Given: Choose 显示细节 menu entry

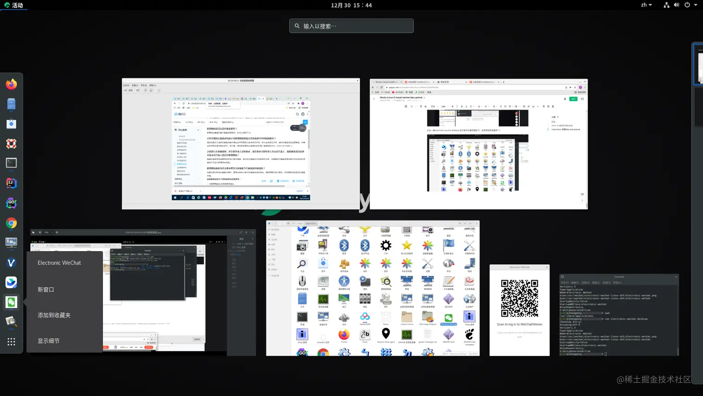Looking at the screenshot, I should coord(48,341).
